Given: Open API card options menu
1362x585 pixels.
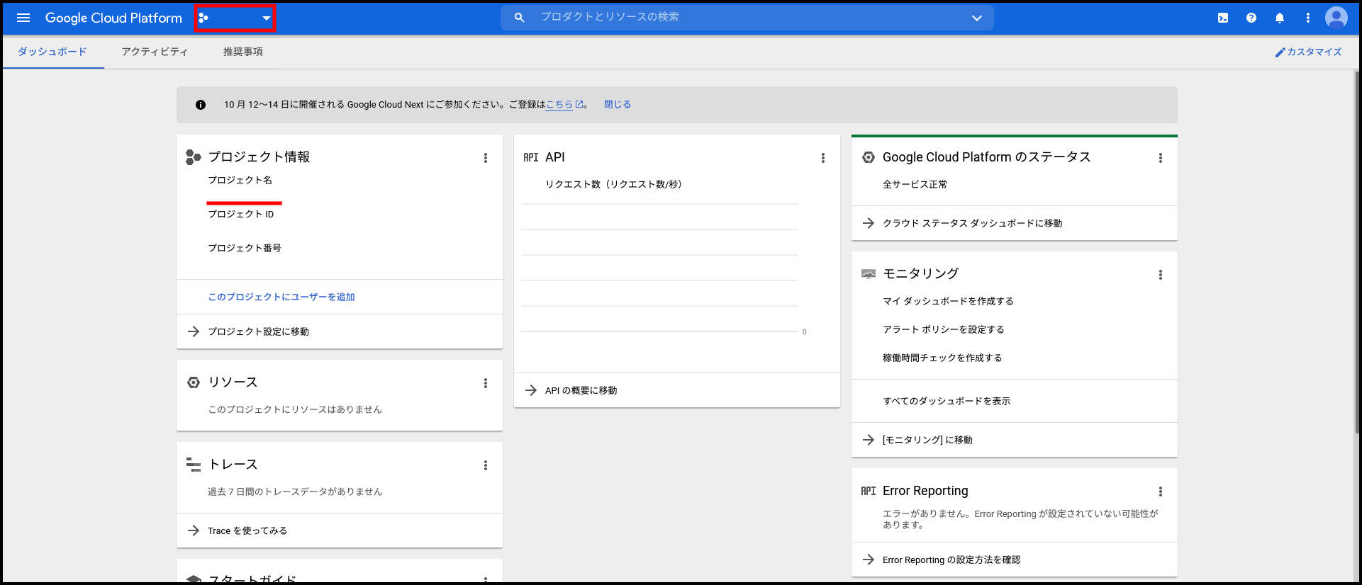Looking at the screenshot, I should [823, 158].
